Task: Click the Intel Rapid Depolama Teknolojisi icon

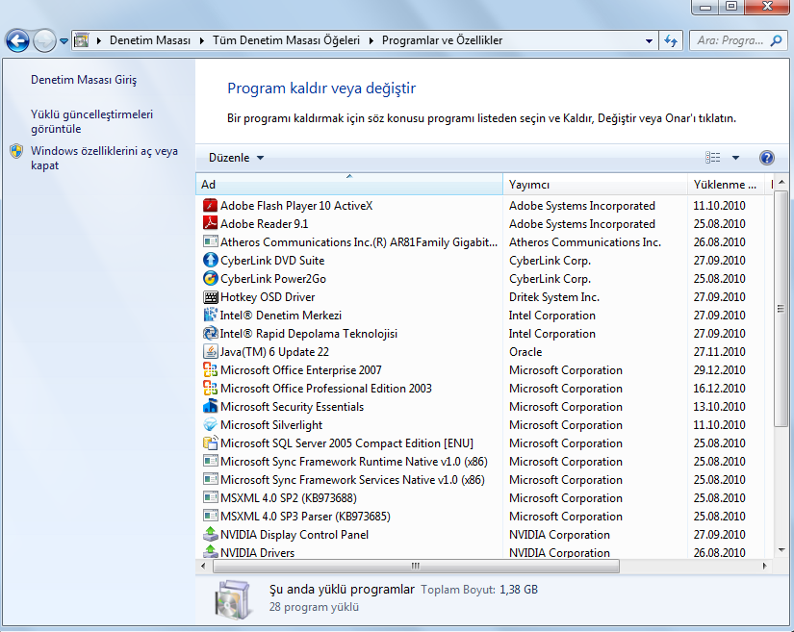Action: point(210,333)
